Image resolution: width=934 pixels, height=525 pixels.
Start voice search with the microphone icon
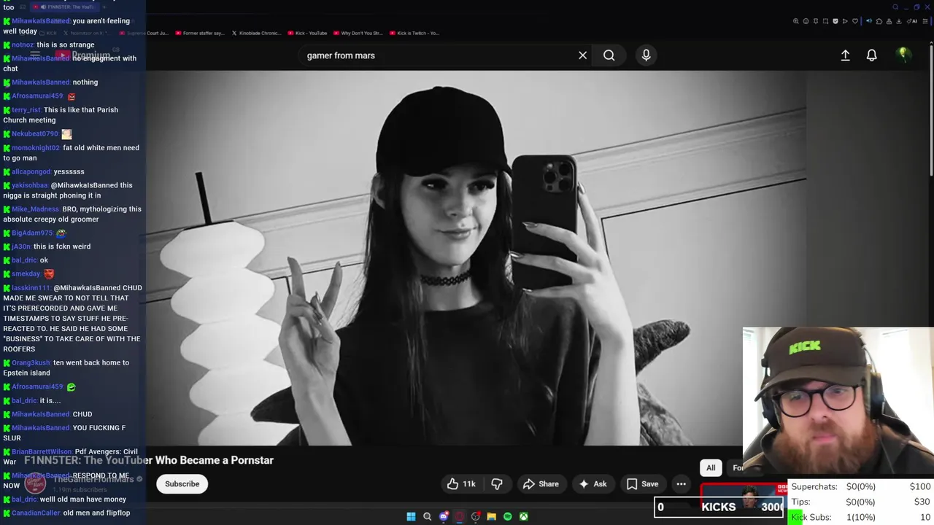(x=646, y=55)
